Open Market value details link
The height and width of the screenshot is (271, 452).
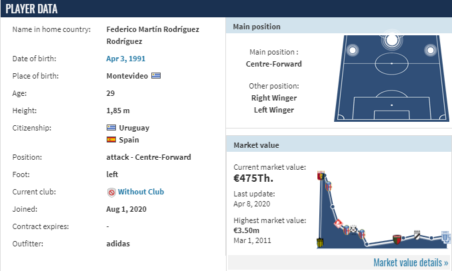point(411,262)
